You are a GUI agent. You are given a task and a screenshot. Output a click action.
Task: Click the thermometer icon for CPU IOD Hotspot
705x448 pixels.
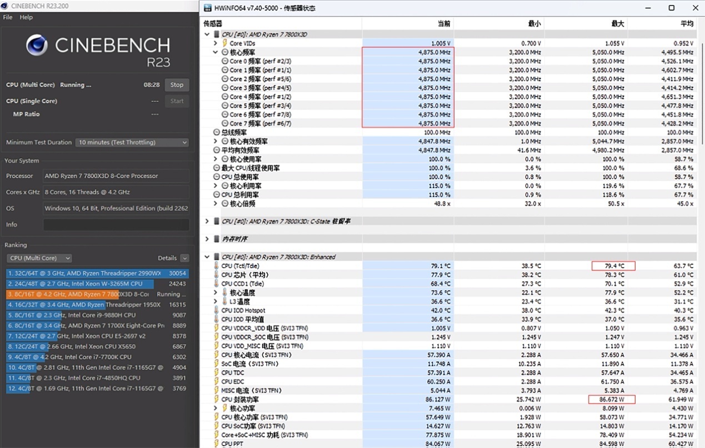(x=217, y=310)
